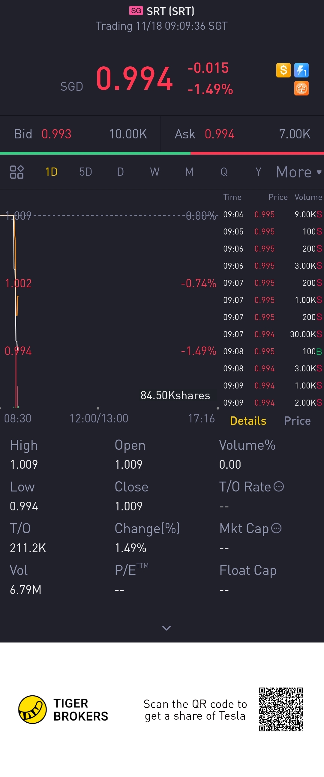Image resolution: width=324 pixels, height=777 pixels.
Task: Tap the pink SG market badge
Action: (x=136, y=11)
